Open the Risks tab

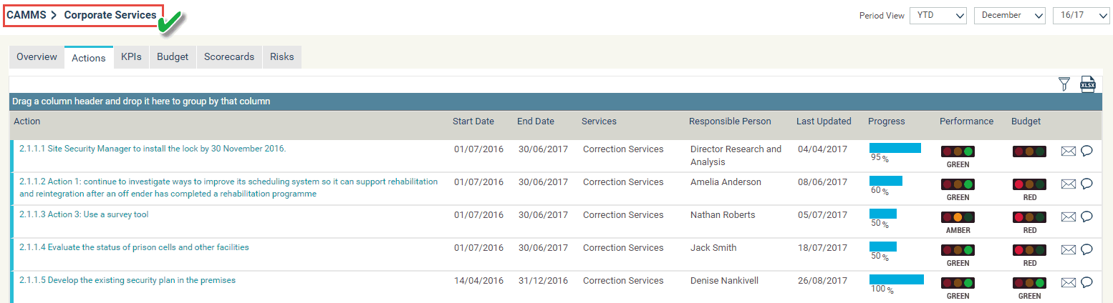click(282, 57)
